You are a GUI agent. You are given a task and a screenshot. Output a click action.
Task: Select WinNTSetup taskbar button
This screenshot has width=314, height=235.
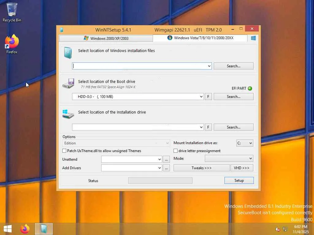44,229
